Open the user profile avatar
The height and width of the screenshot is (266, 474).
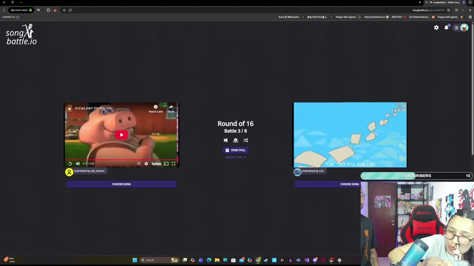click(x=464, y=28)
